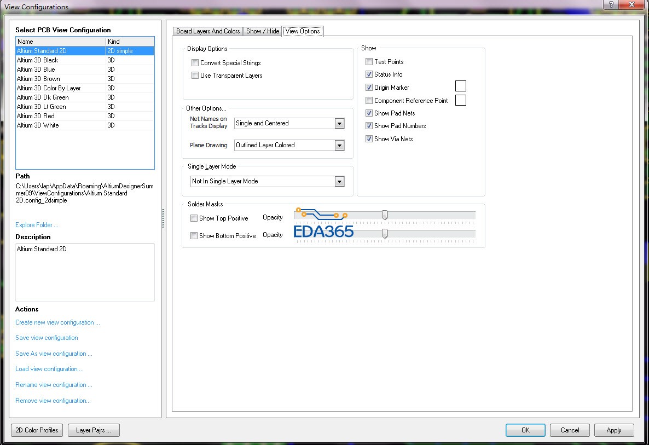Click the help question mark button
The width and height of the screenshot is (649, 445).
tap(611, 4)
